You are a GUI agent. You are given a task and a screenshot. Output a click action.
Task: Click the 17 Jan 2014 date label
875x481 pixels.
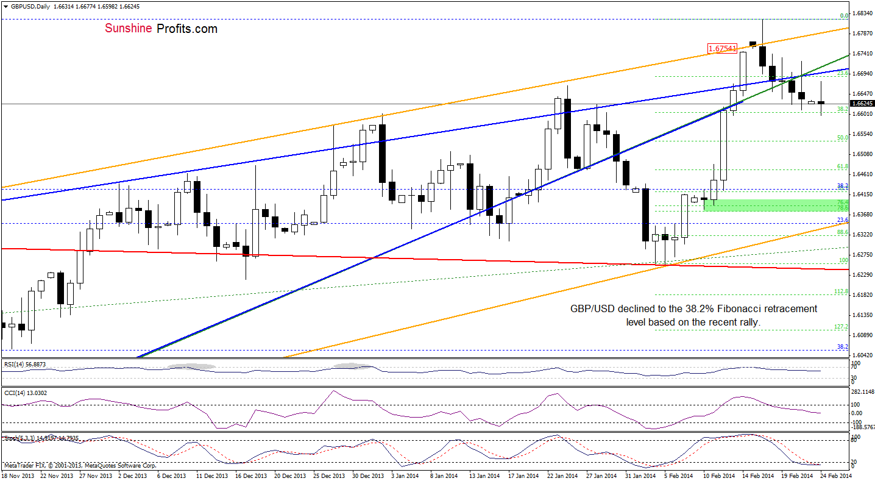click(x=524, y=476)
